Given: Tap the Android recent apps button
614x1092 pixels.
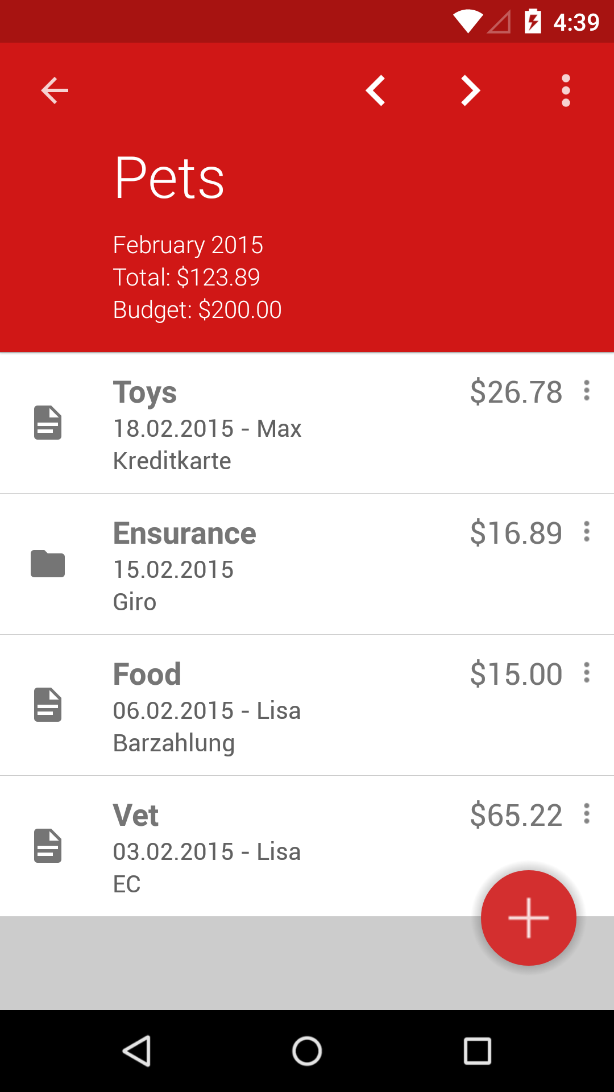Looking at the screenshot, I should (x=478, y=1050).
